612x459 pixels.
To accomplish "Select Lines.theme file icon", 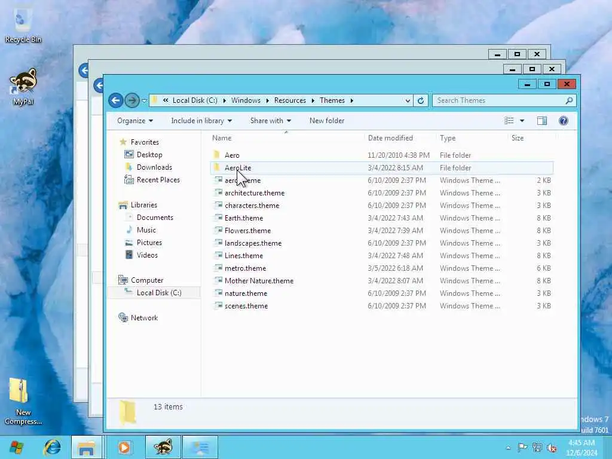I will pos(218,256).
